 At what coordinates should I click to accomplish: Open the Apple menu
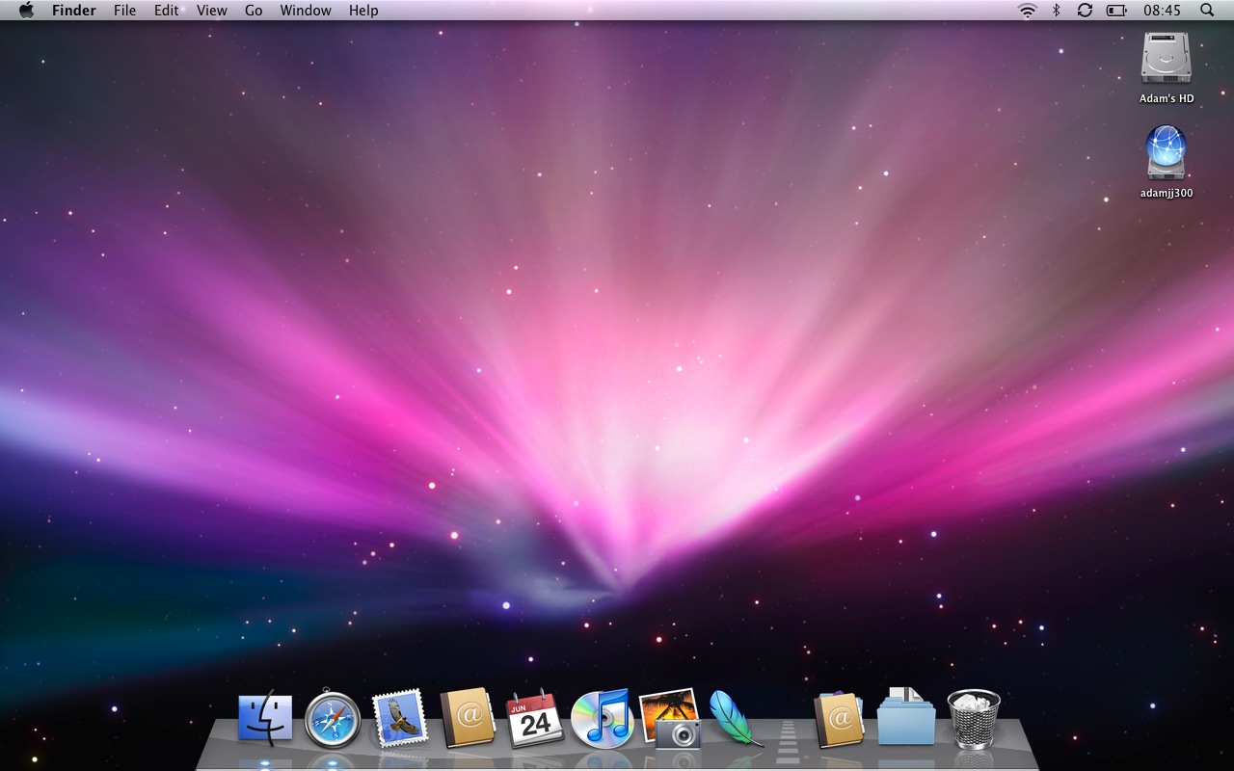pyautogui.click(x=26, y=10)
